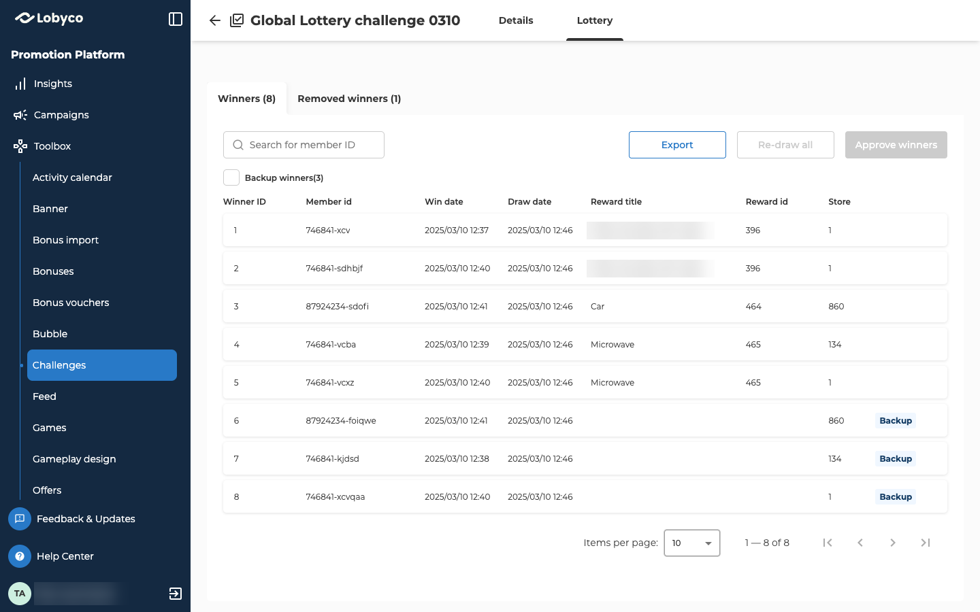This screenshot has width=980, height=612.
Task: Click Microwave reward in row 4
Action: point(612,345)
